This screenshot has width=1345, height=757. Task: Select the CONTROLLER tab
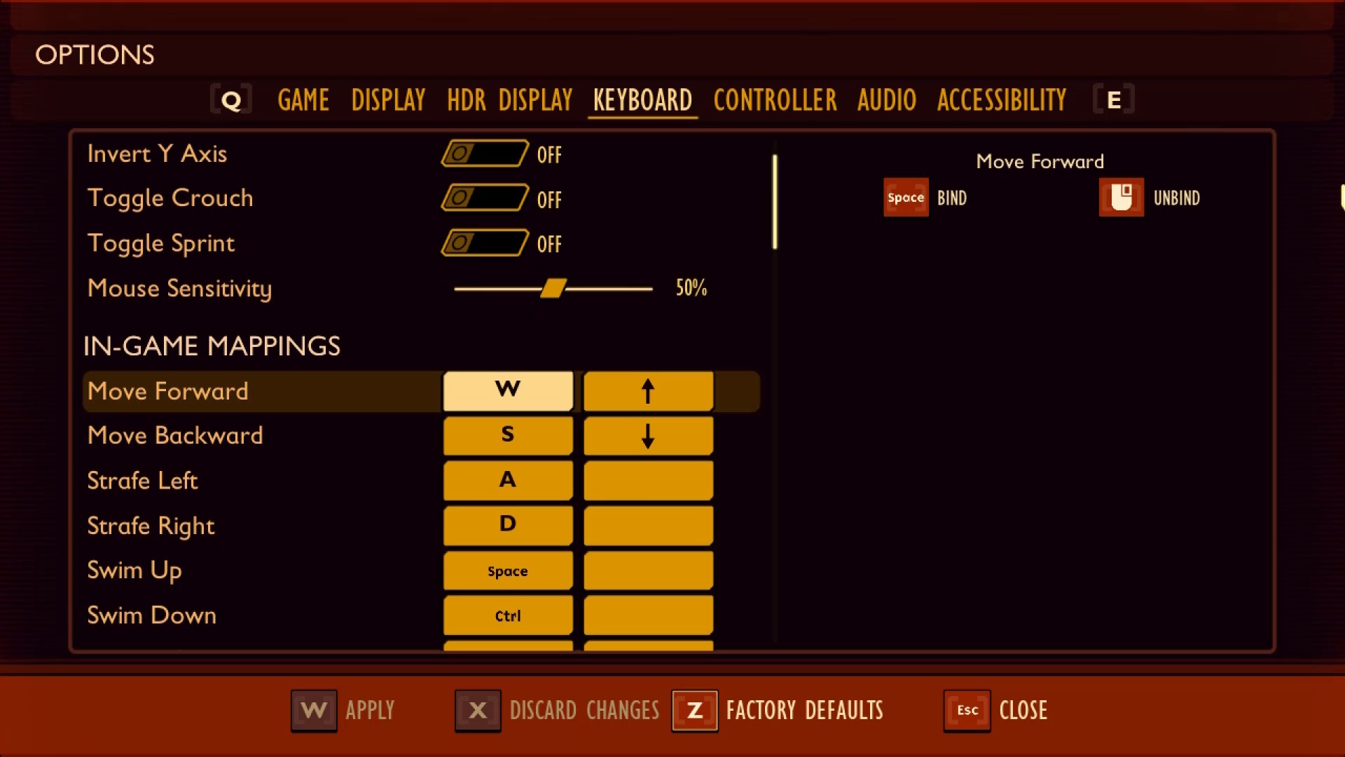tap(773, 99)
